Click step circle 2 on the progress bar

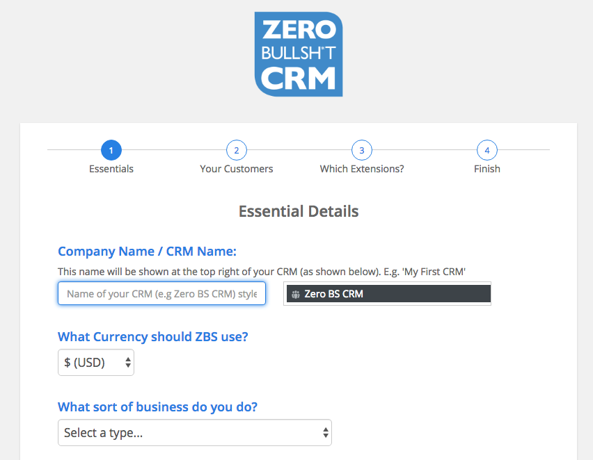(x=237, y=150)
